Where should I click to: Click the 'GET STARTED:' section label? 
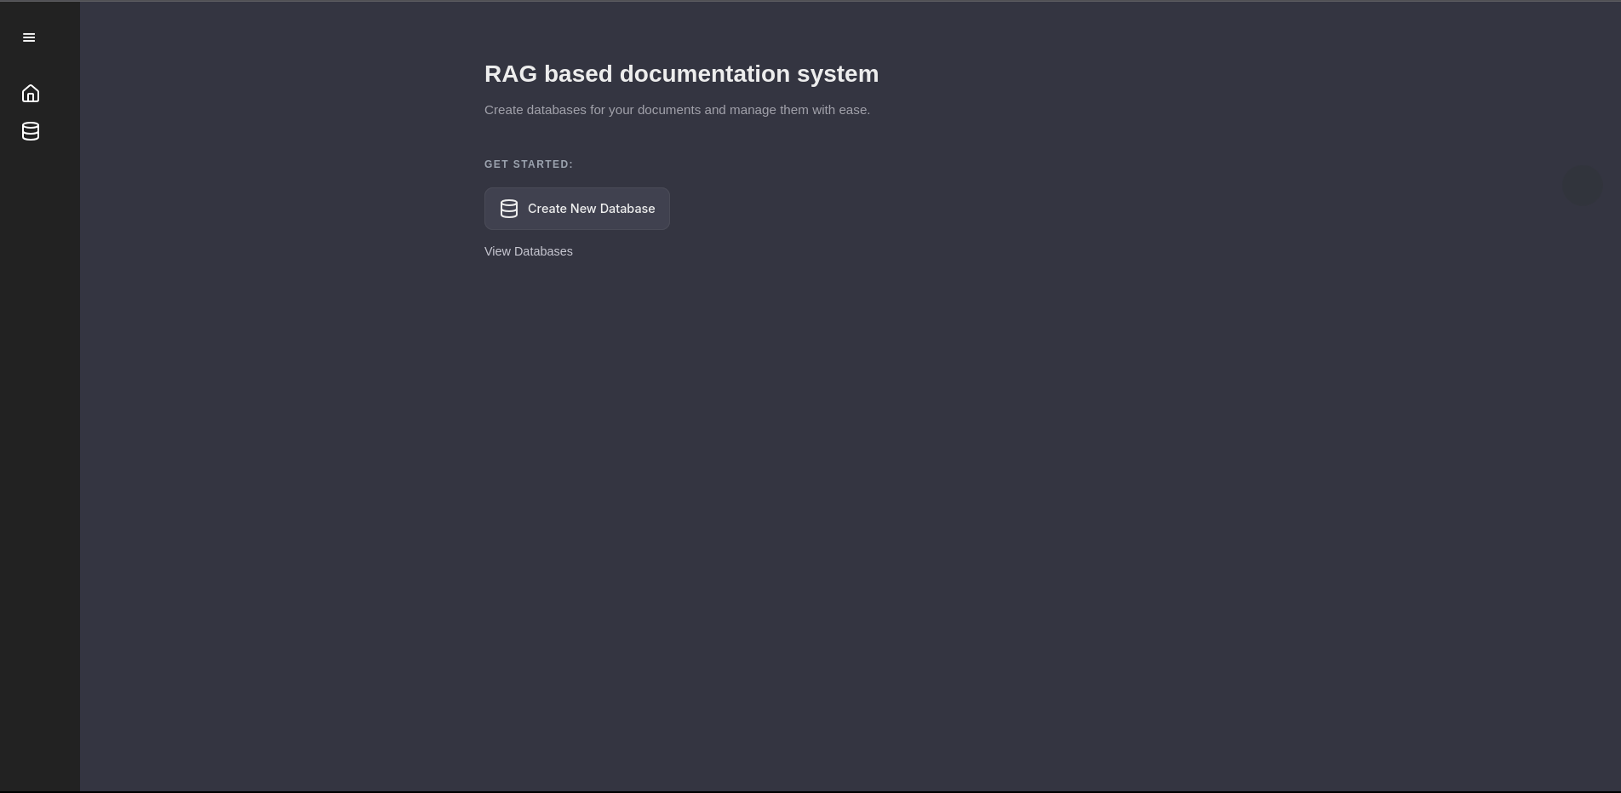[528, 164]
